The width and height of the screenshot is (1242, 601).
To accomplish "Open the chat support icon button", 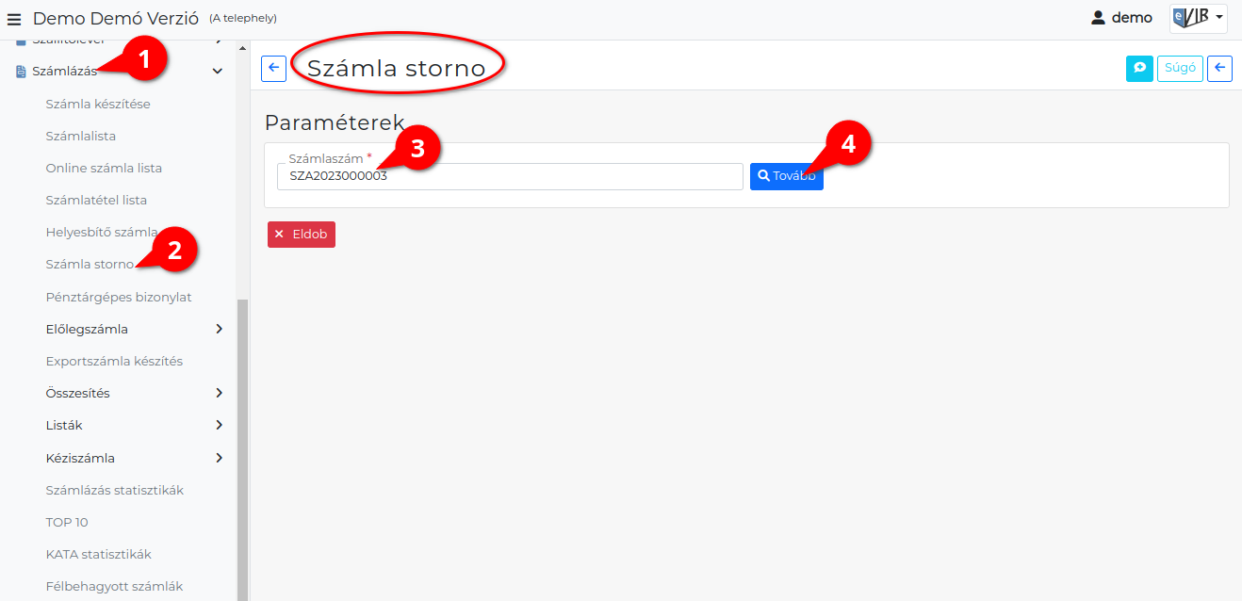I will (x=1139, y=68).
